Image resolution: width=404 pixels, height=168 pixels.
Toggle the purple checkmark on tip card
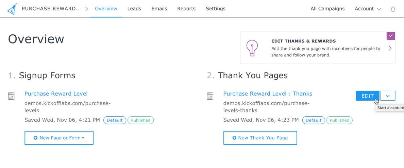click(391, 36)
